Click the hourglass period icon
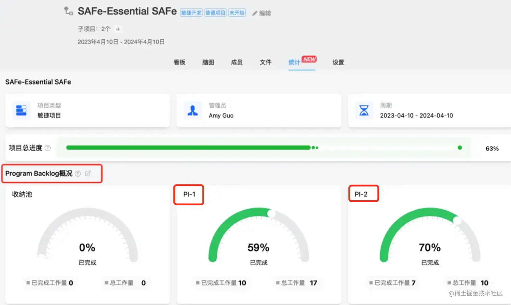The width and height of the screenshot is (511, 305). (364, 110)
